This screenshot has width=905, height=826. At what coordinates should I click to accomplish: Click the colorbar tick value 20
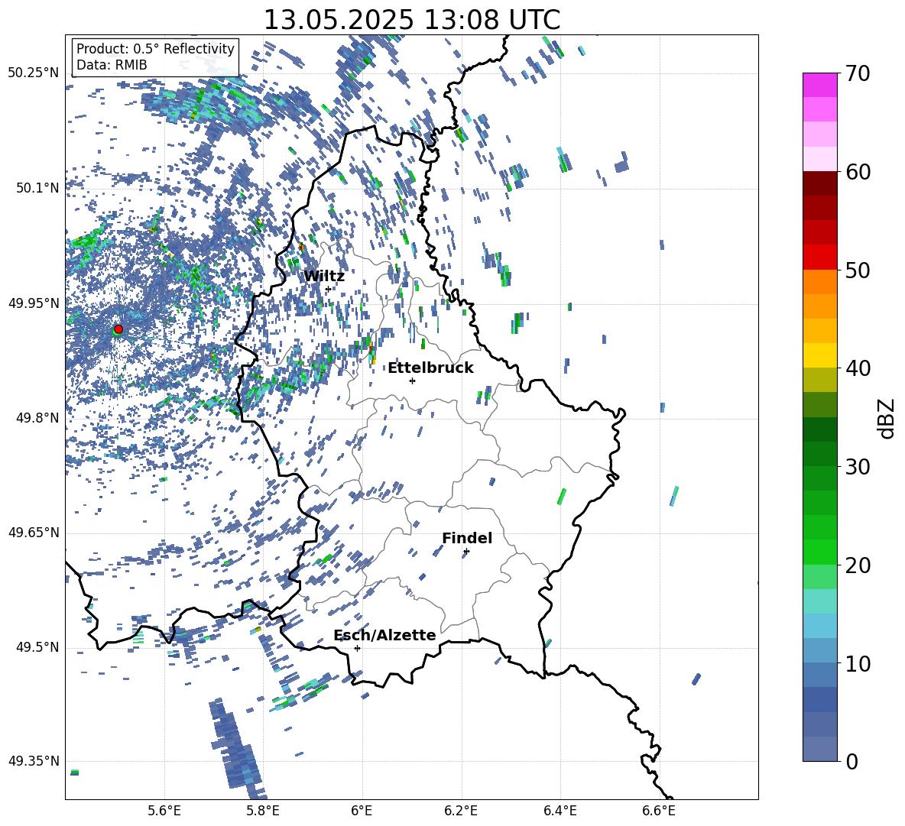858,565
